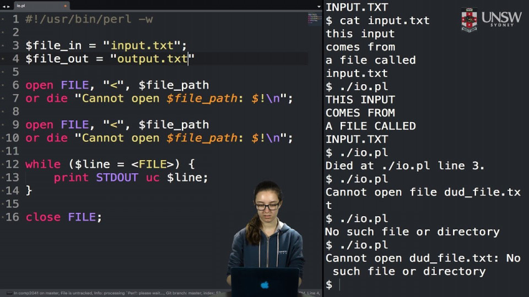Click "Died at ./io.pl line 3." terminal output
The width and height of the screenshot is (529, 297).
[x=404, y=166]
